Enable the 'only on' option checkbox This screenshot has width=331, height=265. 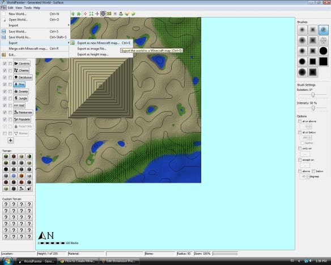[300, 148]
